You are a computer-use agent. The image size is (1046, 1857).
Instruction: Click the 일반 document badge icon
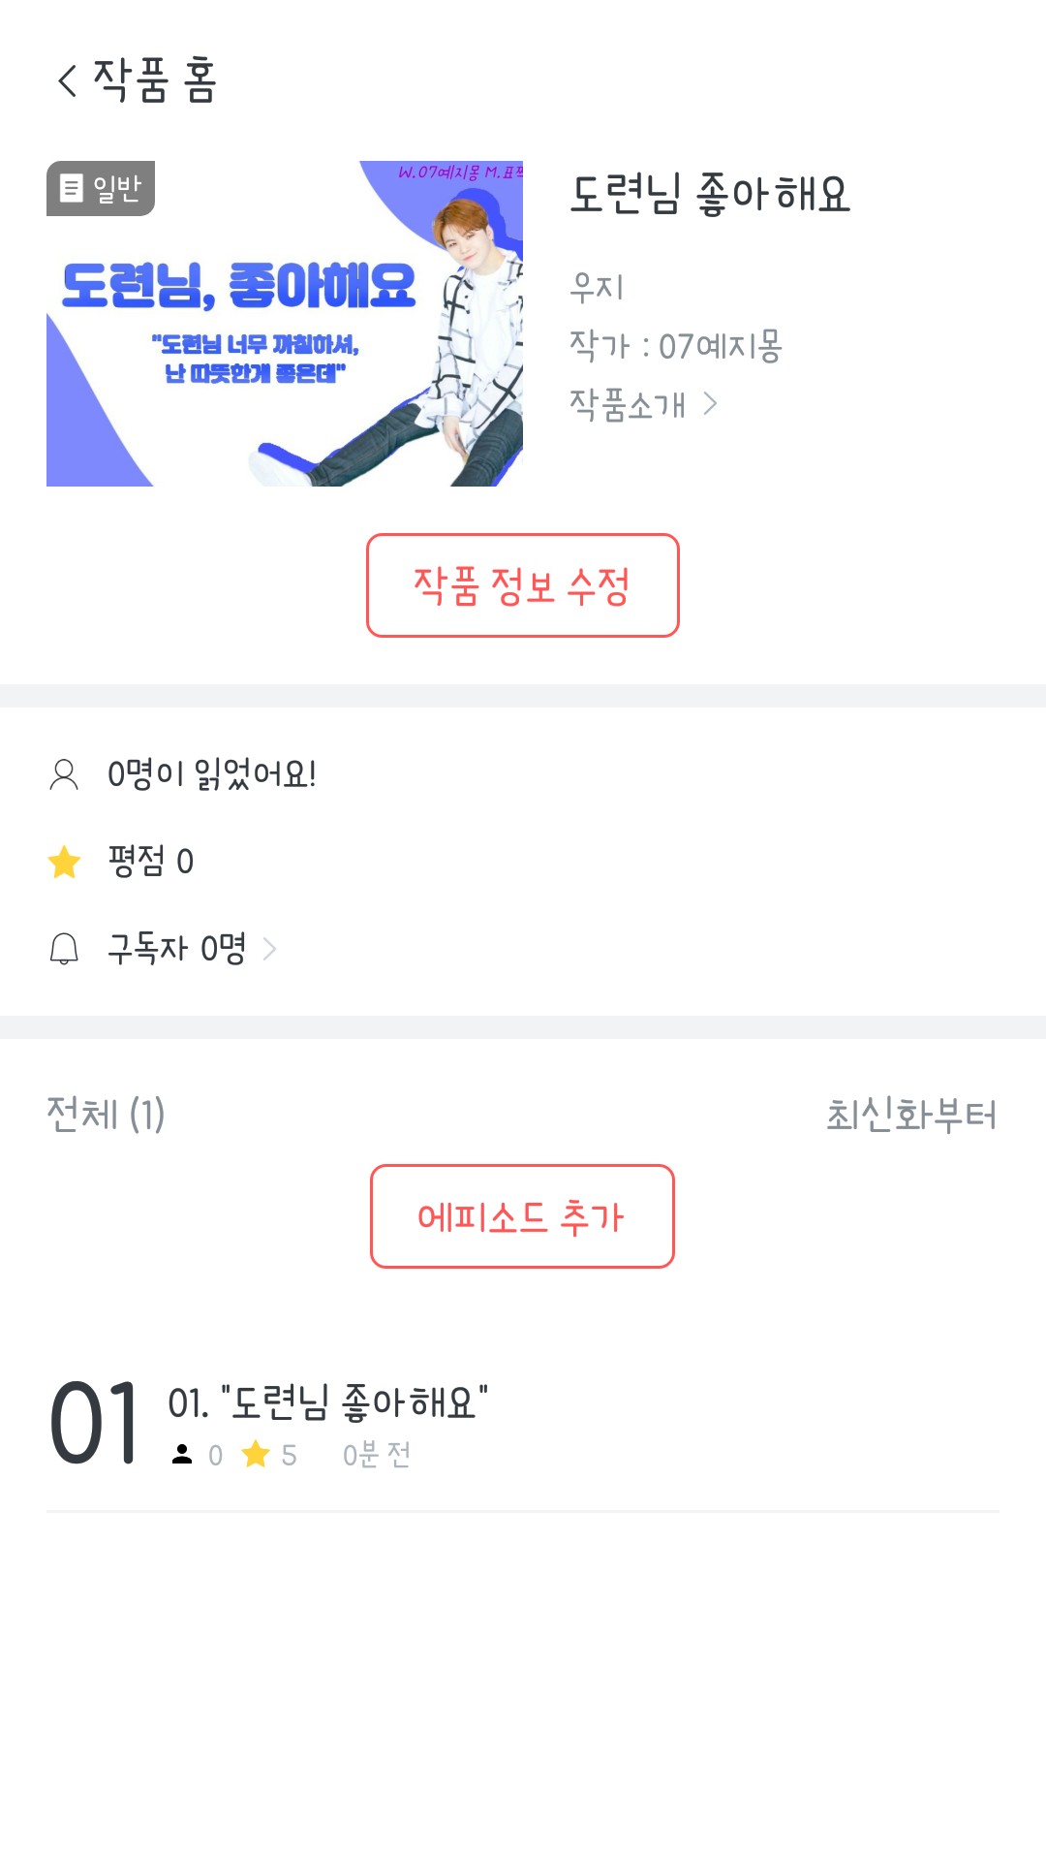click(72, 188)
